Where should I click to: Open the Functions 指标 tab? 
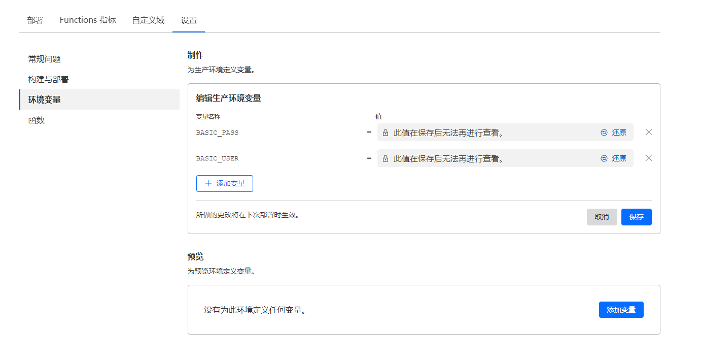pos(88,20)
